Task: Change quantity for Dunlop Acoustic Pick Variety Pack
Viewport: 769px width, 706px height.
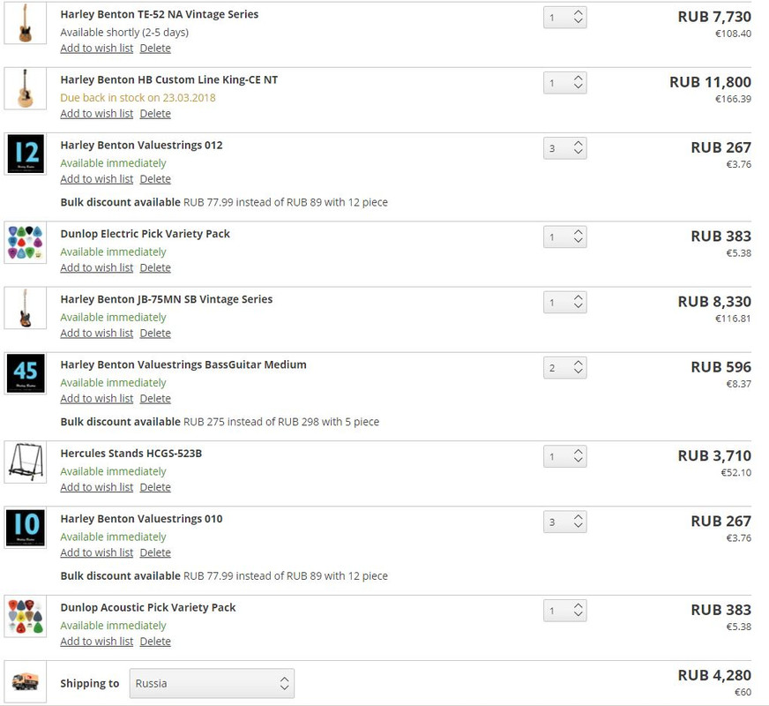Action: pyautogui.click(x=565, y=611)
